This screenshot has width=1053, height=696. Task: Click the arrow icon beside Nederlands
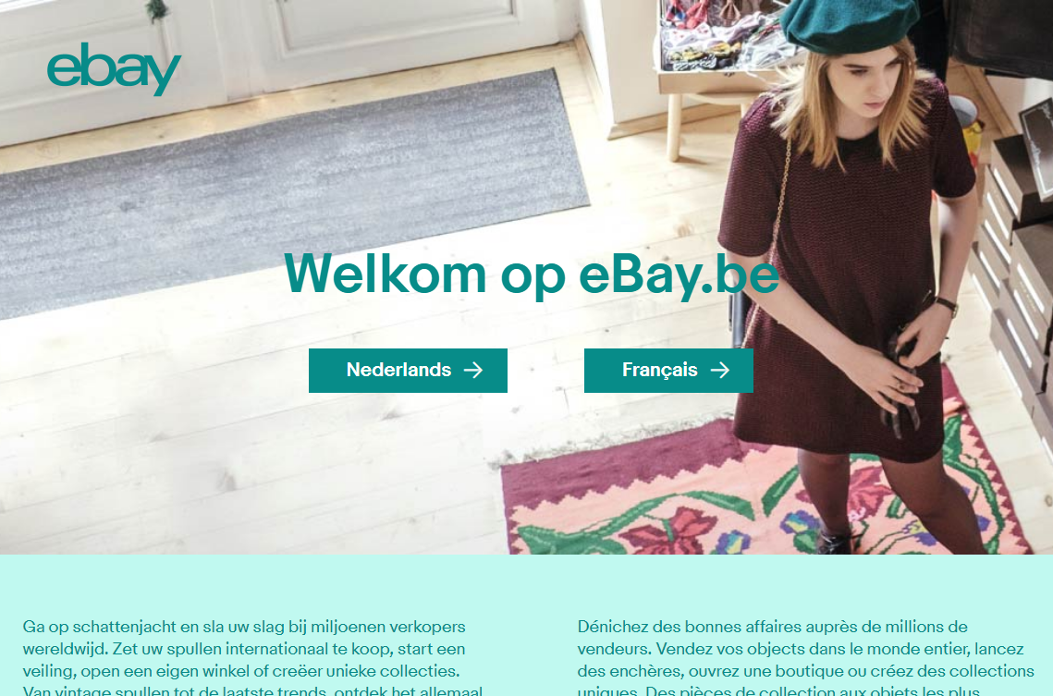tap(473, 370)
